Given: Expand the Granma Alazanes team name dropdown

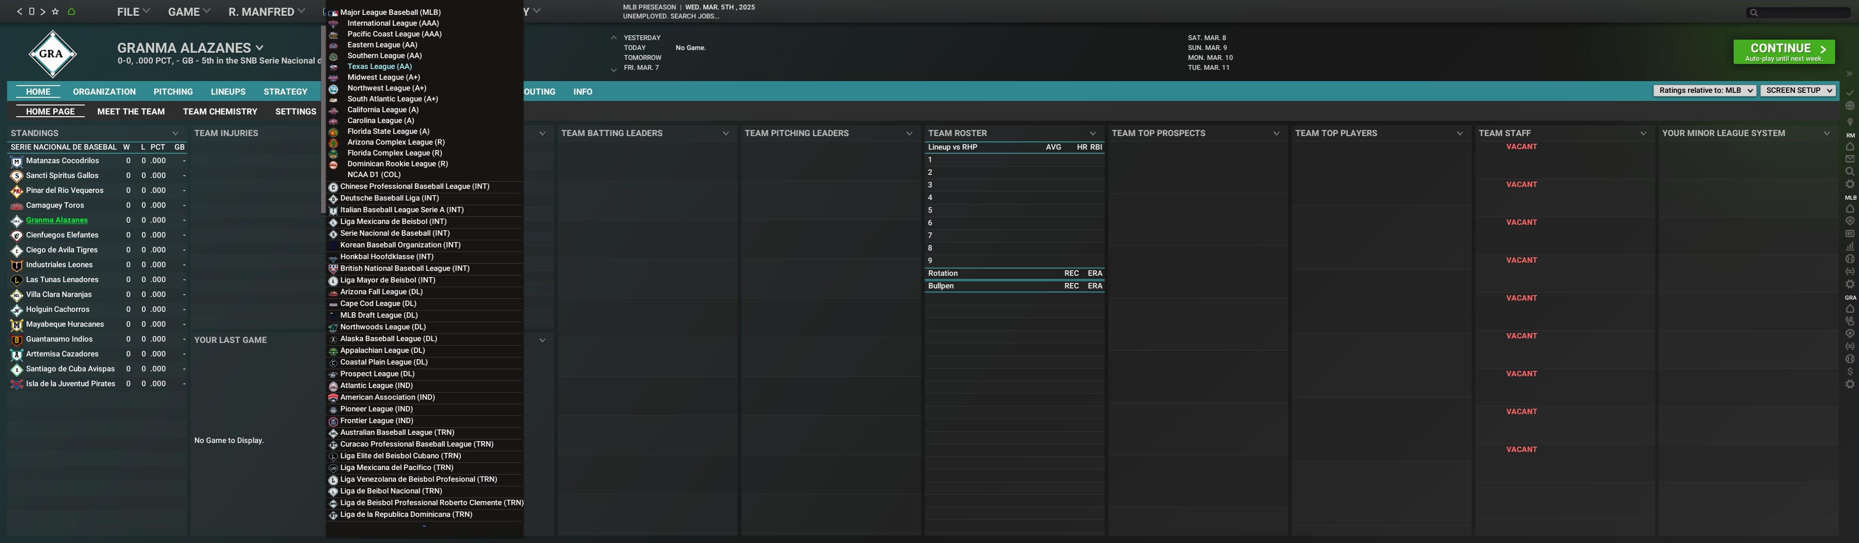Looking at the screenshot, I should click(260, 48).
